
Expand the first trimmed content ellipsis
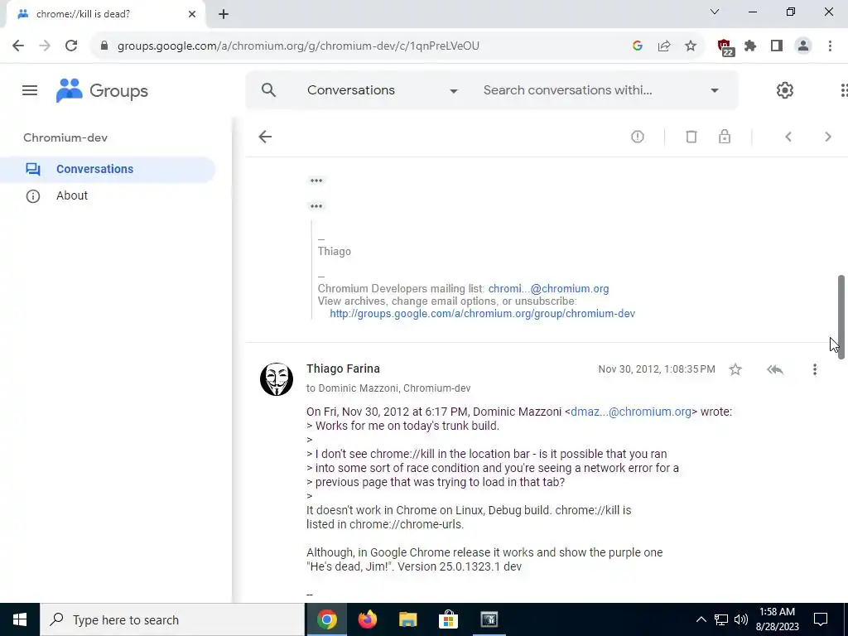316,181
